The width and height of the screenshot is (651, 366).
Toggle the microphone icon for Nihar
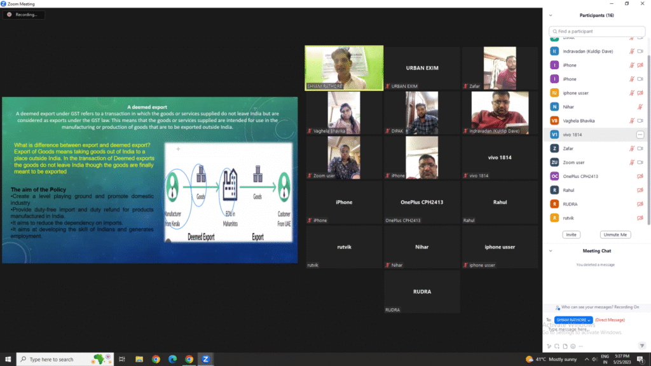coord(640,107)
